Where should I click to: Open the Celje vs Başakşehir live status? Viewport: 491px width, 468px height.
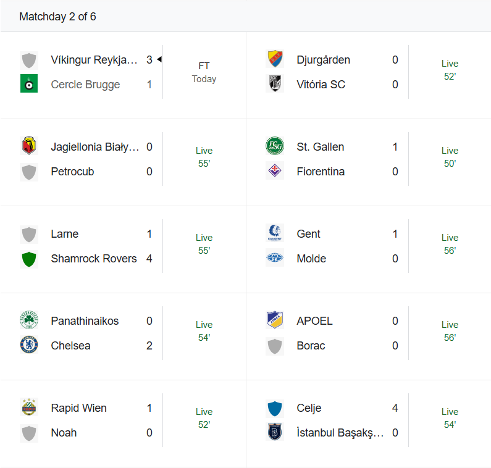tap(450, 418)
